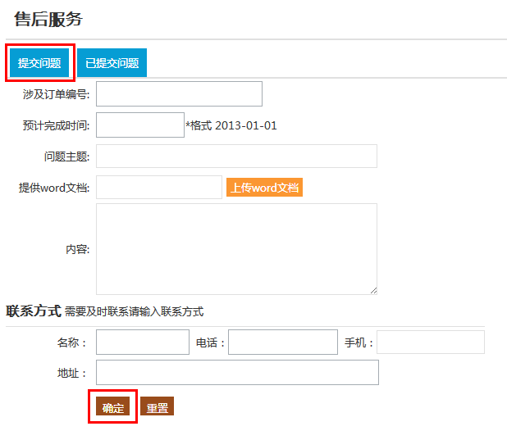Grab the 内容 text area resize handle
Screen dimensions: 507x440
click(x=373, y=290)
